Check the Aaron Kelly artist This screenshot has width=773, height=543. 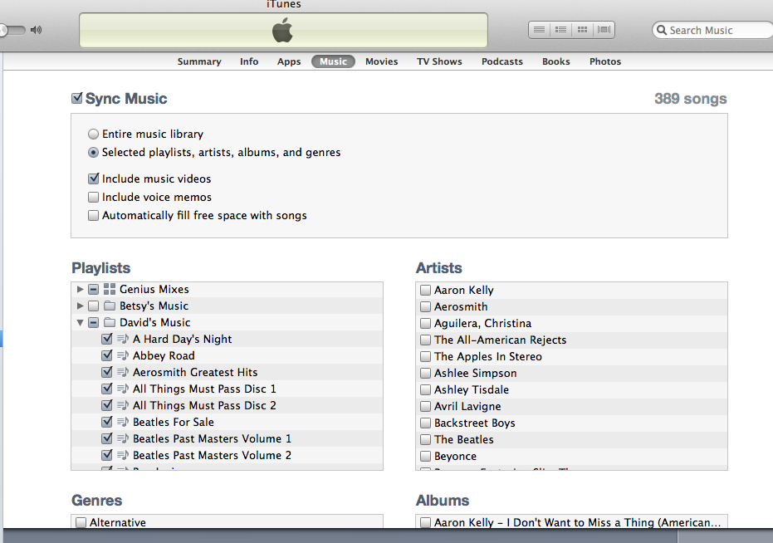pos(425,290)
